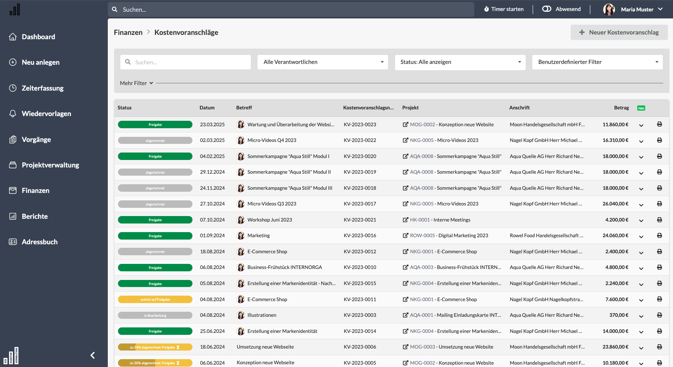Click the Neu anlegen plus icon

pos(13,62)
